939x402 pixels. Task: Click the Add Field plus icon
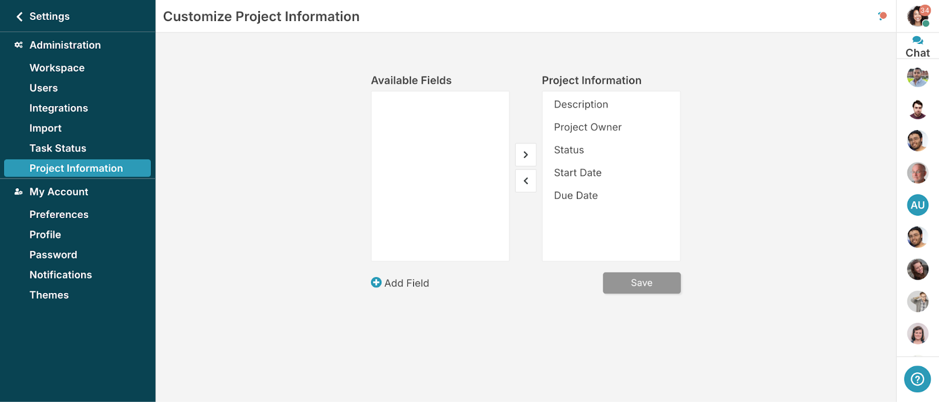click(x=376, y=282)
